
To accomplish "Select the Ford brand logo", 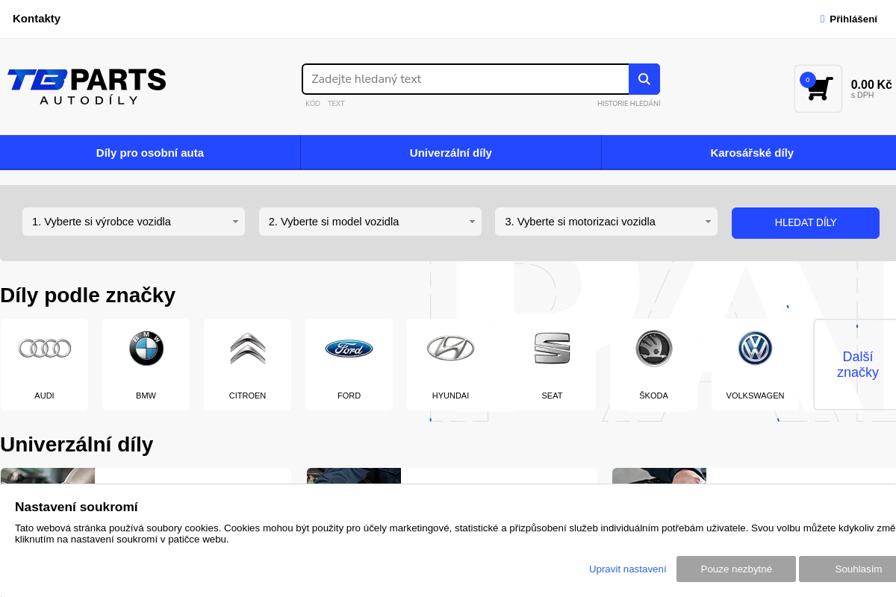I will [349, 348].
